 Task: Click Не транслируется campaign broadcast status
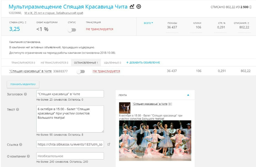click(x=99, y=29)
